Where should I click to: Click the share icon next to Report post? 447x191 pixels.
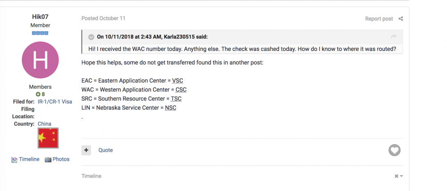pos(401,19)
